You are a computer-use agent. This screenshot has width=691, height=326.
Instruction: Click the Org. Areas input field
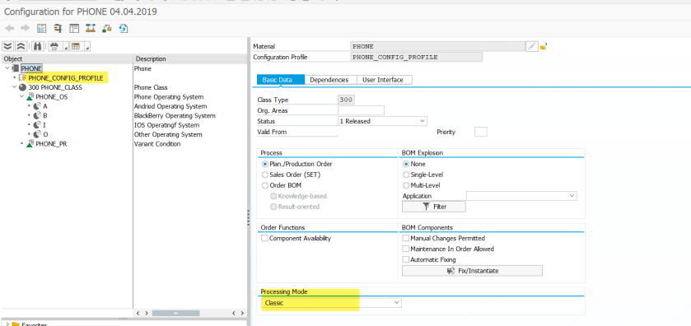(x=361, y=110)
